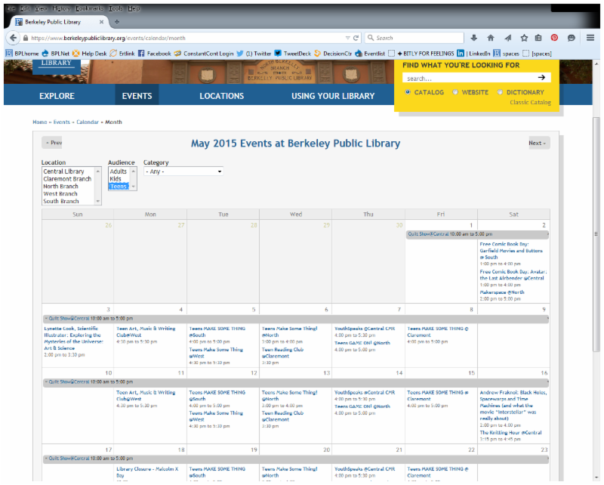Open the Downloads arrow icon
Image resolution: width=604 pixels, height=485 pixels.
[474, 38]
